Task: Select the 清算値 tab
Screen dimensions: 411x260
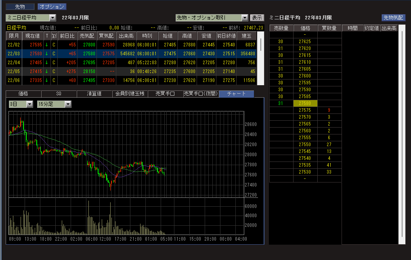Action: point(94,94)
